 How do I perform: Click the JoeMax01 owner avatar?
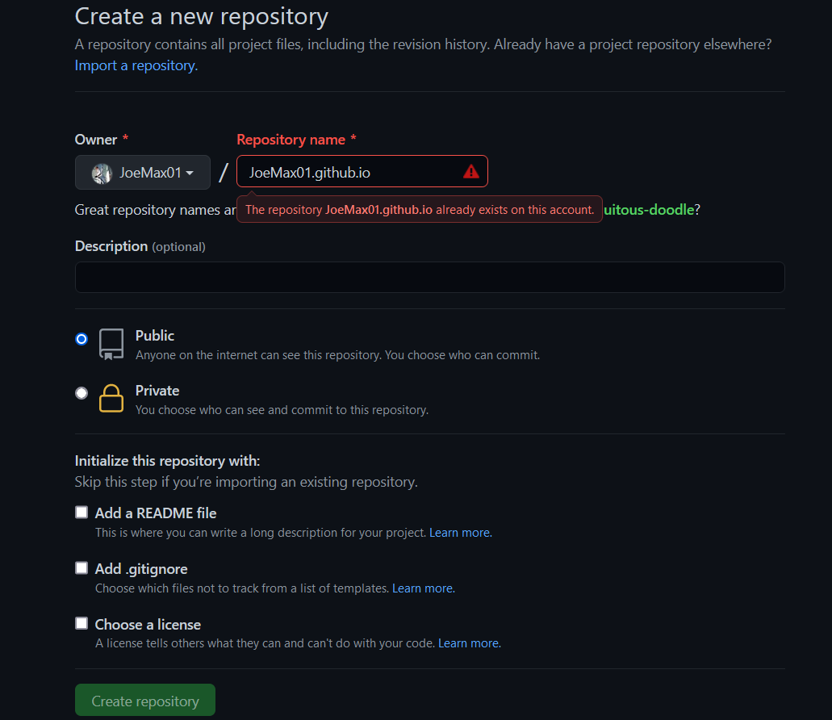coord(102,173)
